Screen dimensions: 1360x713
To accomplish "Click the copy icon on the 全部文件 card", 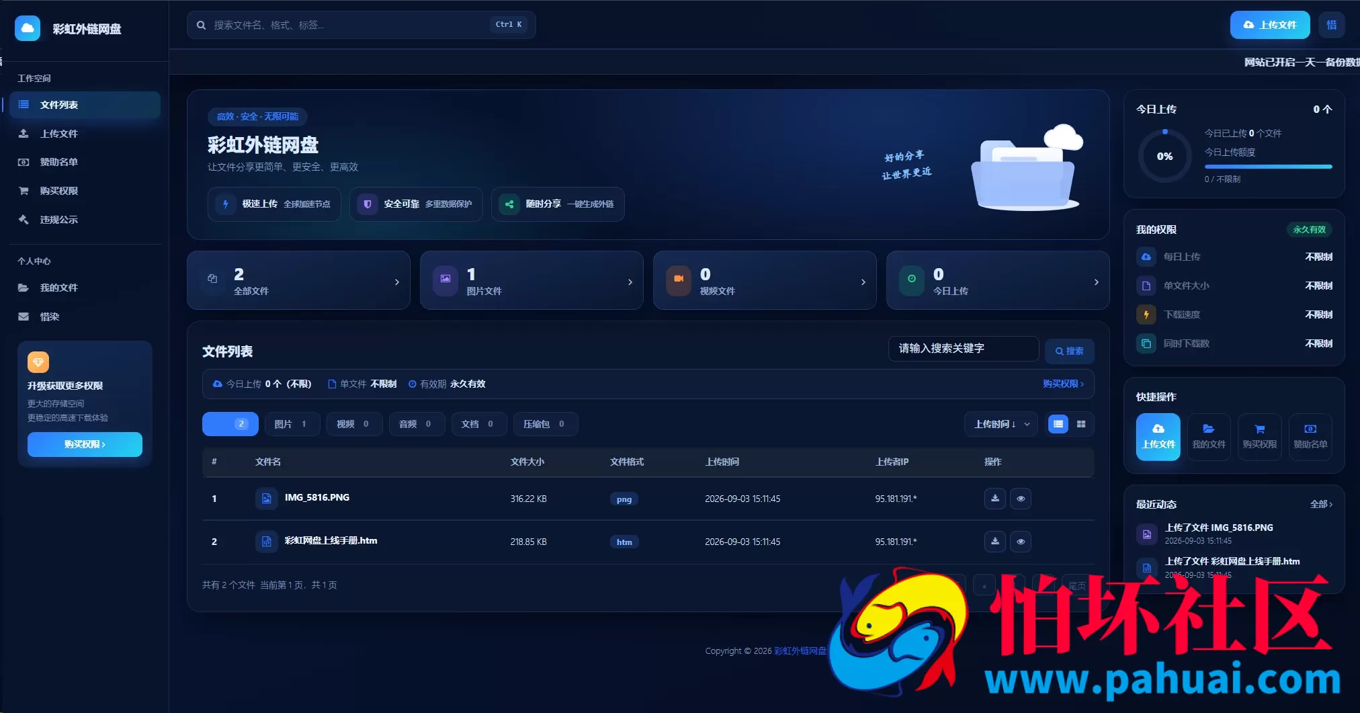I will coord(212,279).
